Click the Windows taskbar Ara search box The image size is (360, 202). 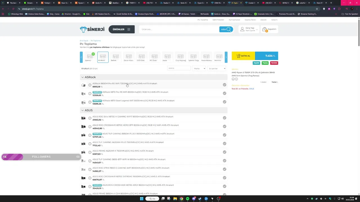point(152,199)
